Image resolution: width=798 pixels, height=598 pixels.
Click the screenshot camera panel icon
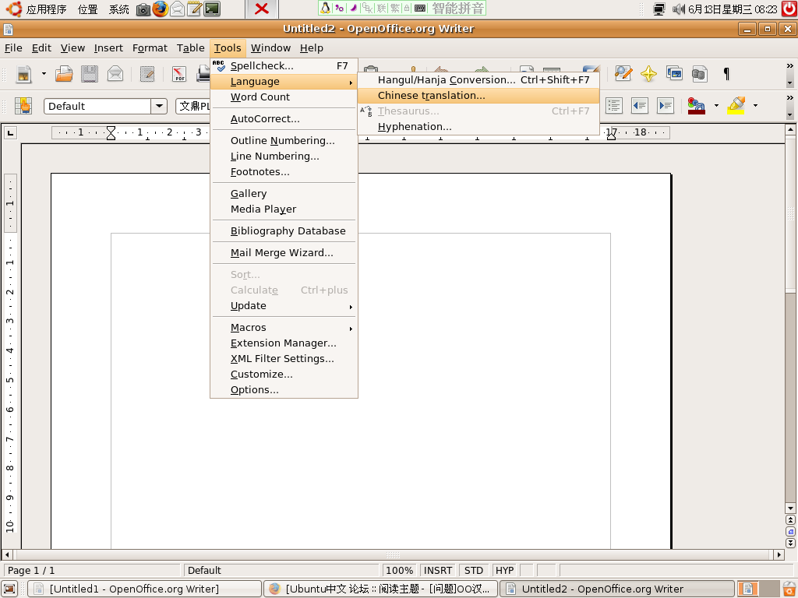(143, 9)
